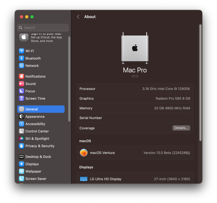Select the Siri & Spotlight label in the sidebar
This screenshot has width=217, height=203.
click(37, 139)
